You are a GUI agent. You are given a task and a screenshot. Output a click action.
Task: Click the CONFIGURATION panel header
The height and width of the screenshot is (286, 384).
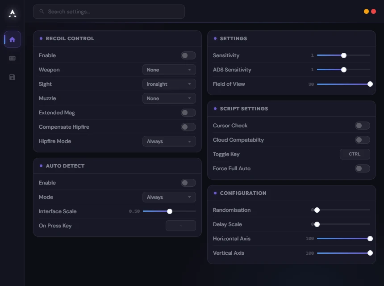(x=292, y=193)
